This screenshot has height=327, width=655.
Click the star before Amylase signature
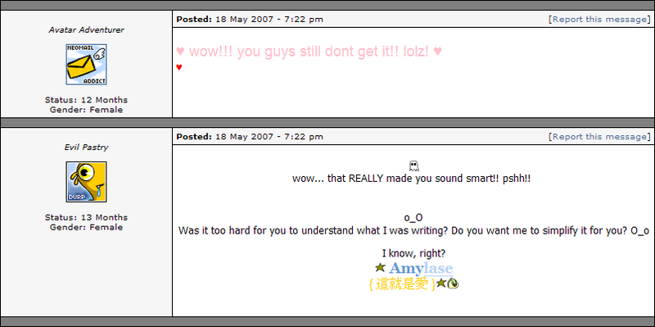point(380,267)
